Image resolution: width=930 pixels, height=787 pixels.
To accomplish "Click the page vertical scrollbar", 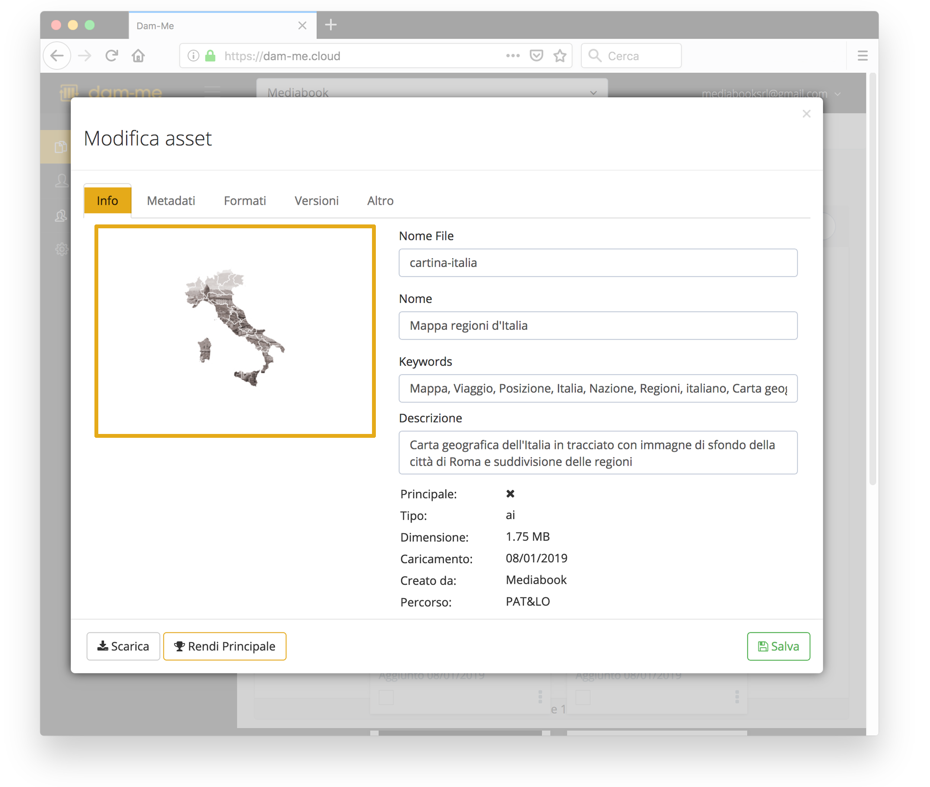I will (x=872, y=279).
